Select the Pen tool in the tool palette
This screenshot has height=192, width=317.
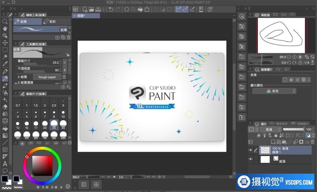5,71
